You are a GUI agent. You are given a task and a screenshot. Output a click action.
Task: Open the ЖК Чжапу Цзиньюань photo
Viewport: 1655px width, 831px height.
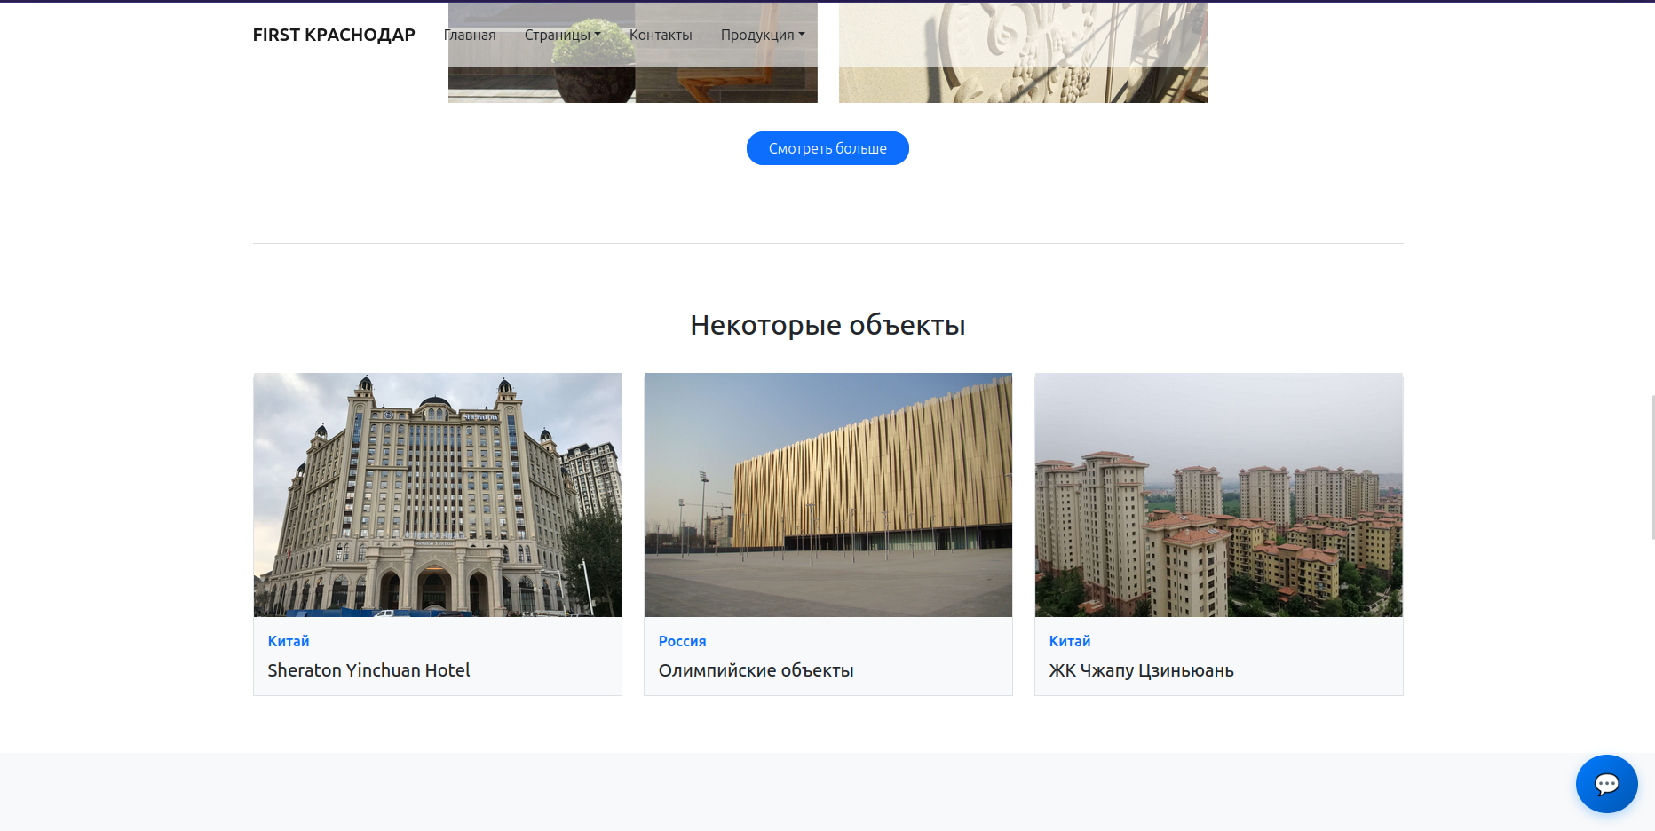[1219, 495]
